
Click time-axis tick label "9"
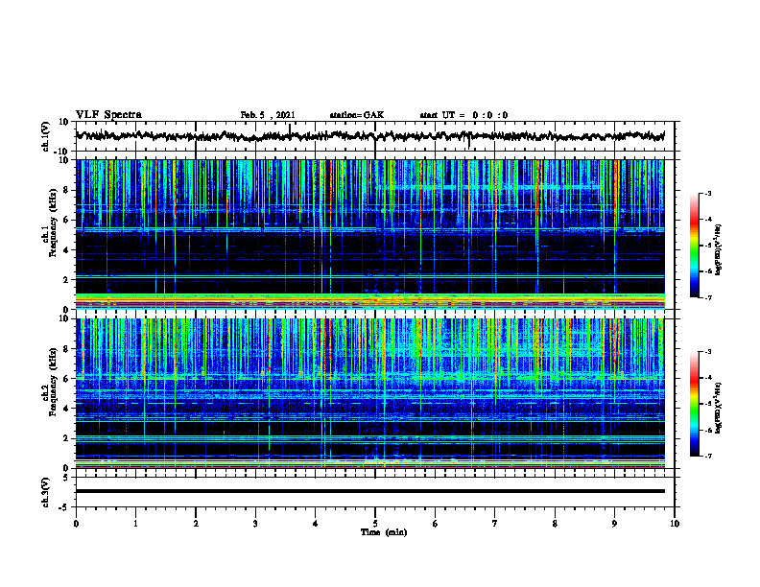coord(614,524)
